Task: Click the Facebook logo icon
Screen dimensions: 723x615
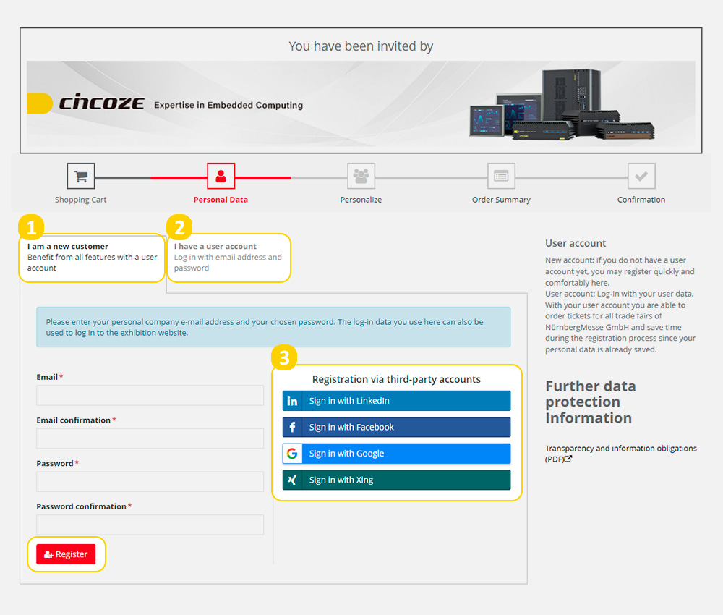Action: (x=292, y=427)
